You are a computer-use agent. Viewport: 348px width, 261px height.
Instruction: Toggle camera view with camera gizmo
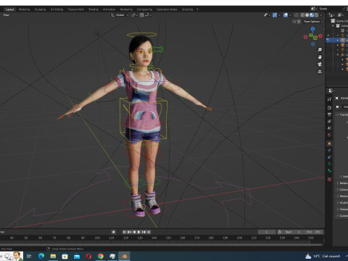pyautogui.click(x=320, y=65)
